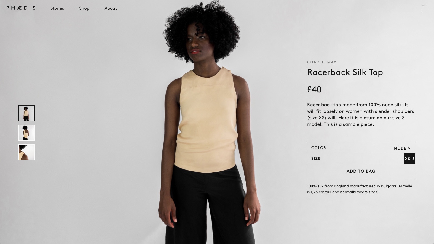This screenshot has width=434, height=244.
Task: Open the CHARLIE MAY brand link
Action: (x=322, y=62)
